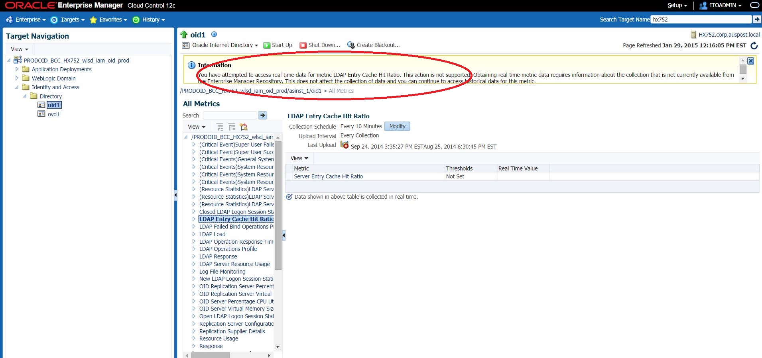Click the target name search arrow
This screenshot has height=358, width=762.
coord(756,19)
